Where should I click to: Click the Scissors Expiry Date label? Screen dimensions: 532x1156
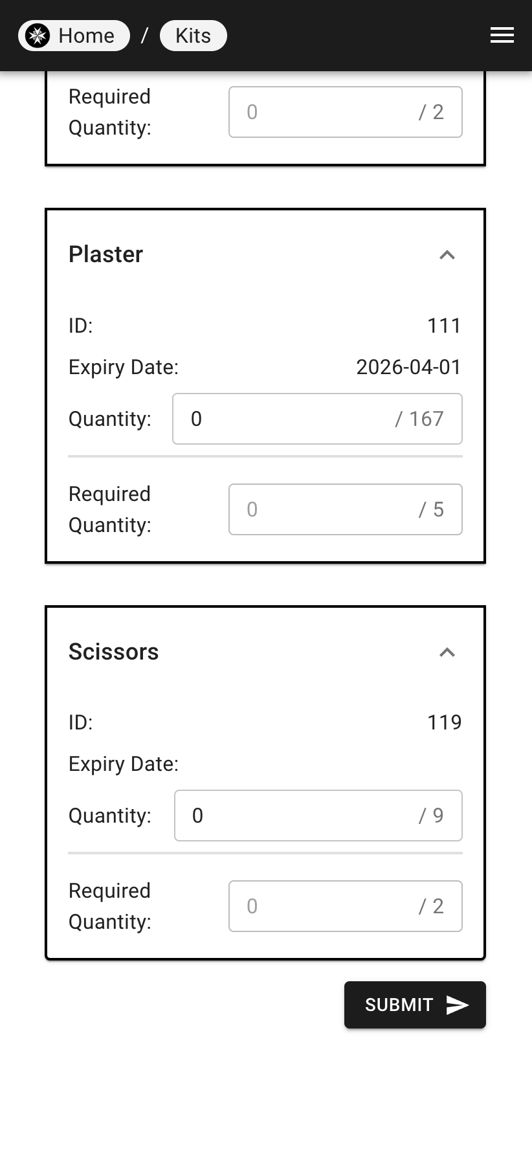point(124,764)
